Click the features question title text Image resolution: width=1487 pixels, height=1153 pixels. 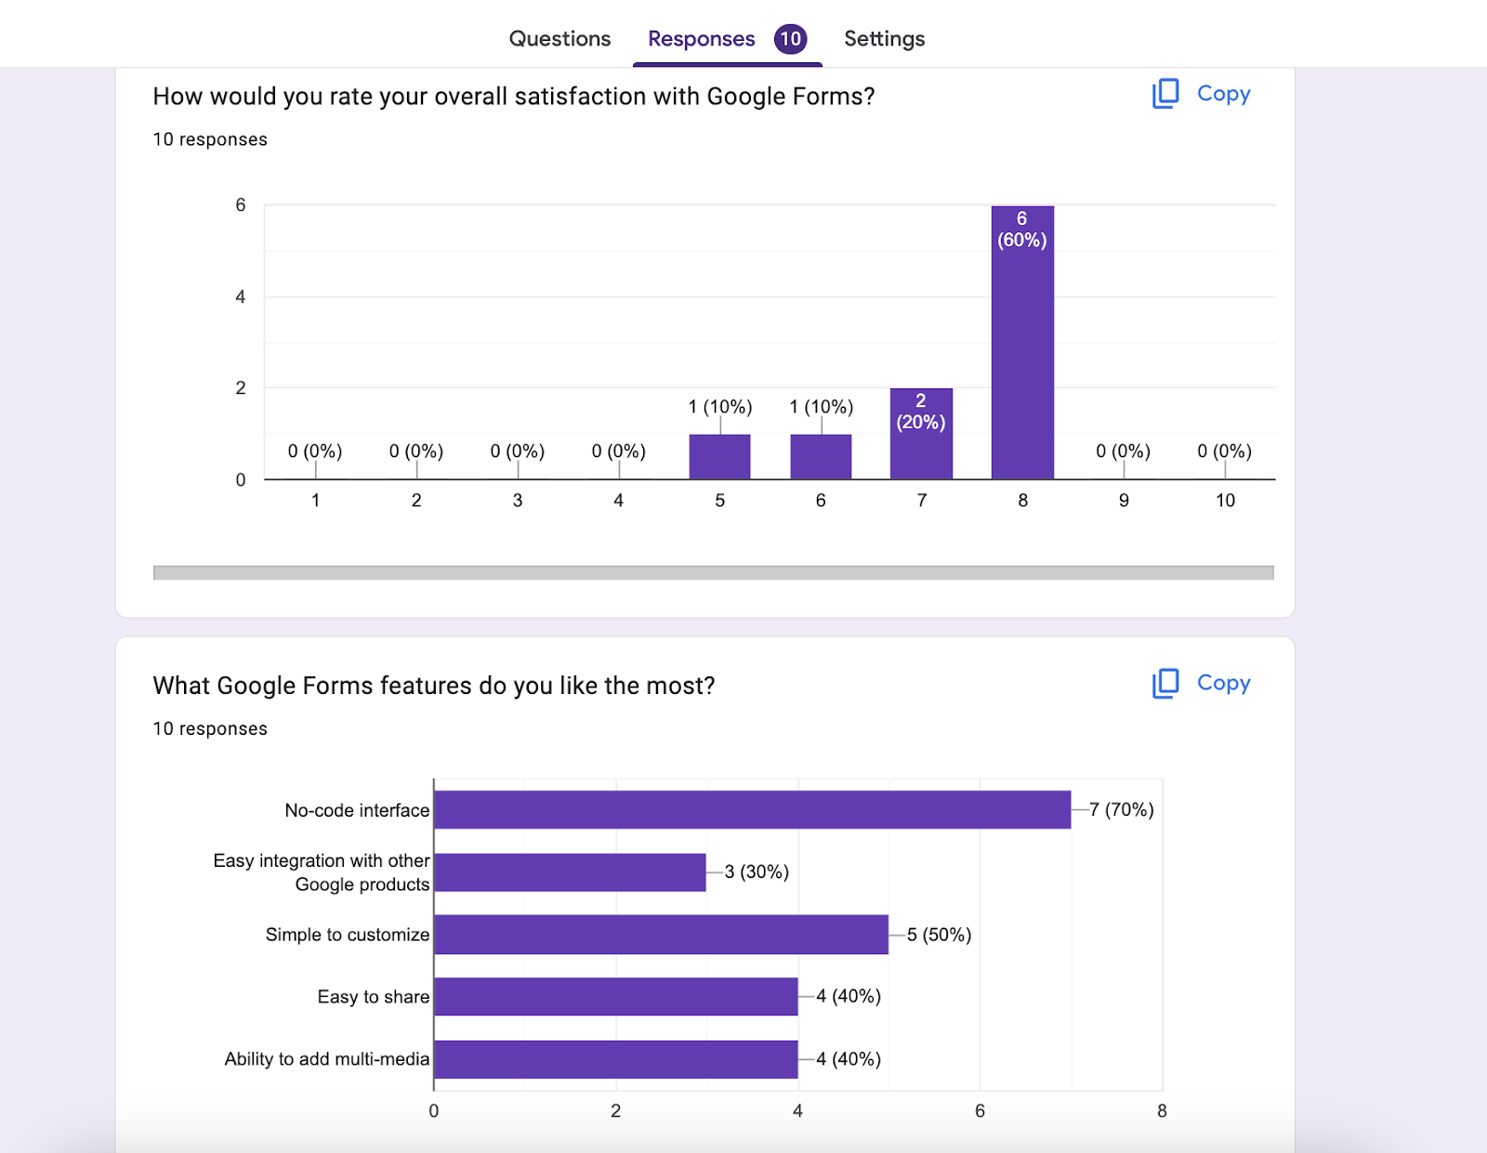pos(433,686)
